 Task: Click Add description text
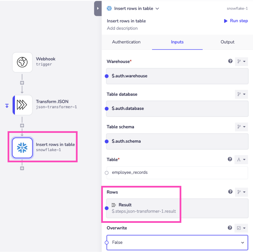[122, 28]
